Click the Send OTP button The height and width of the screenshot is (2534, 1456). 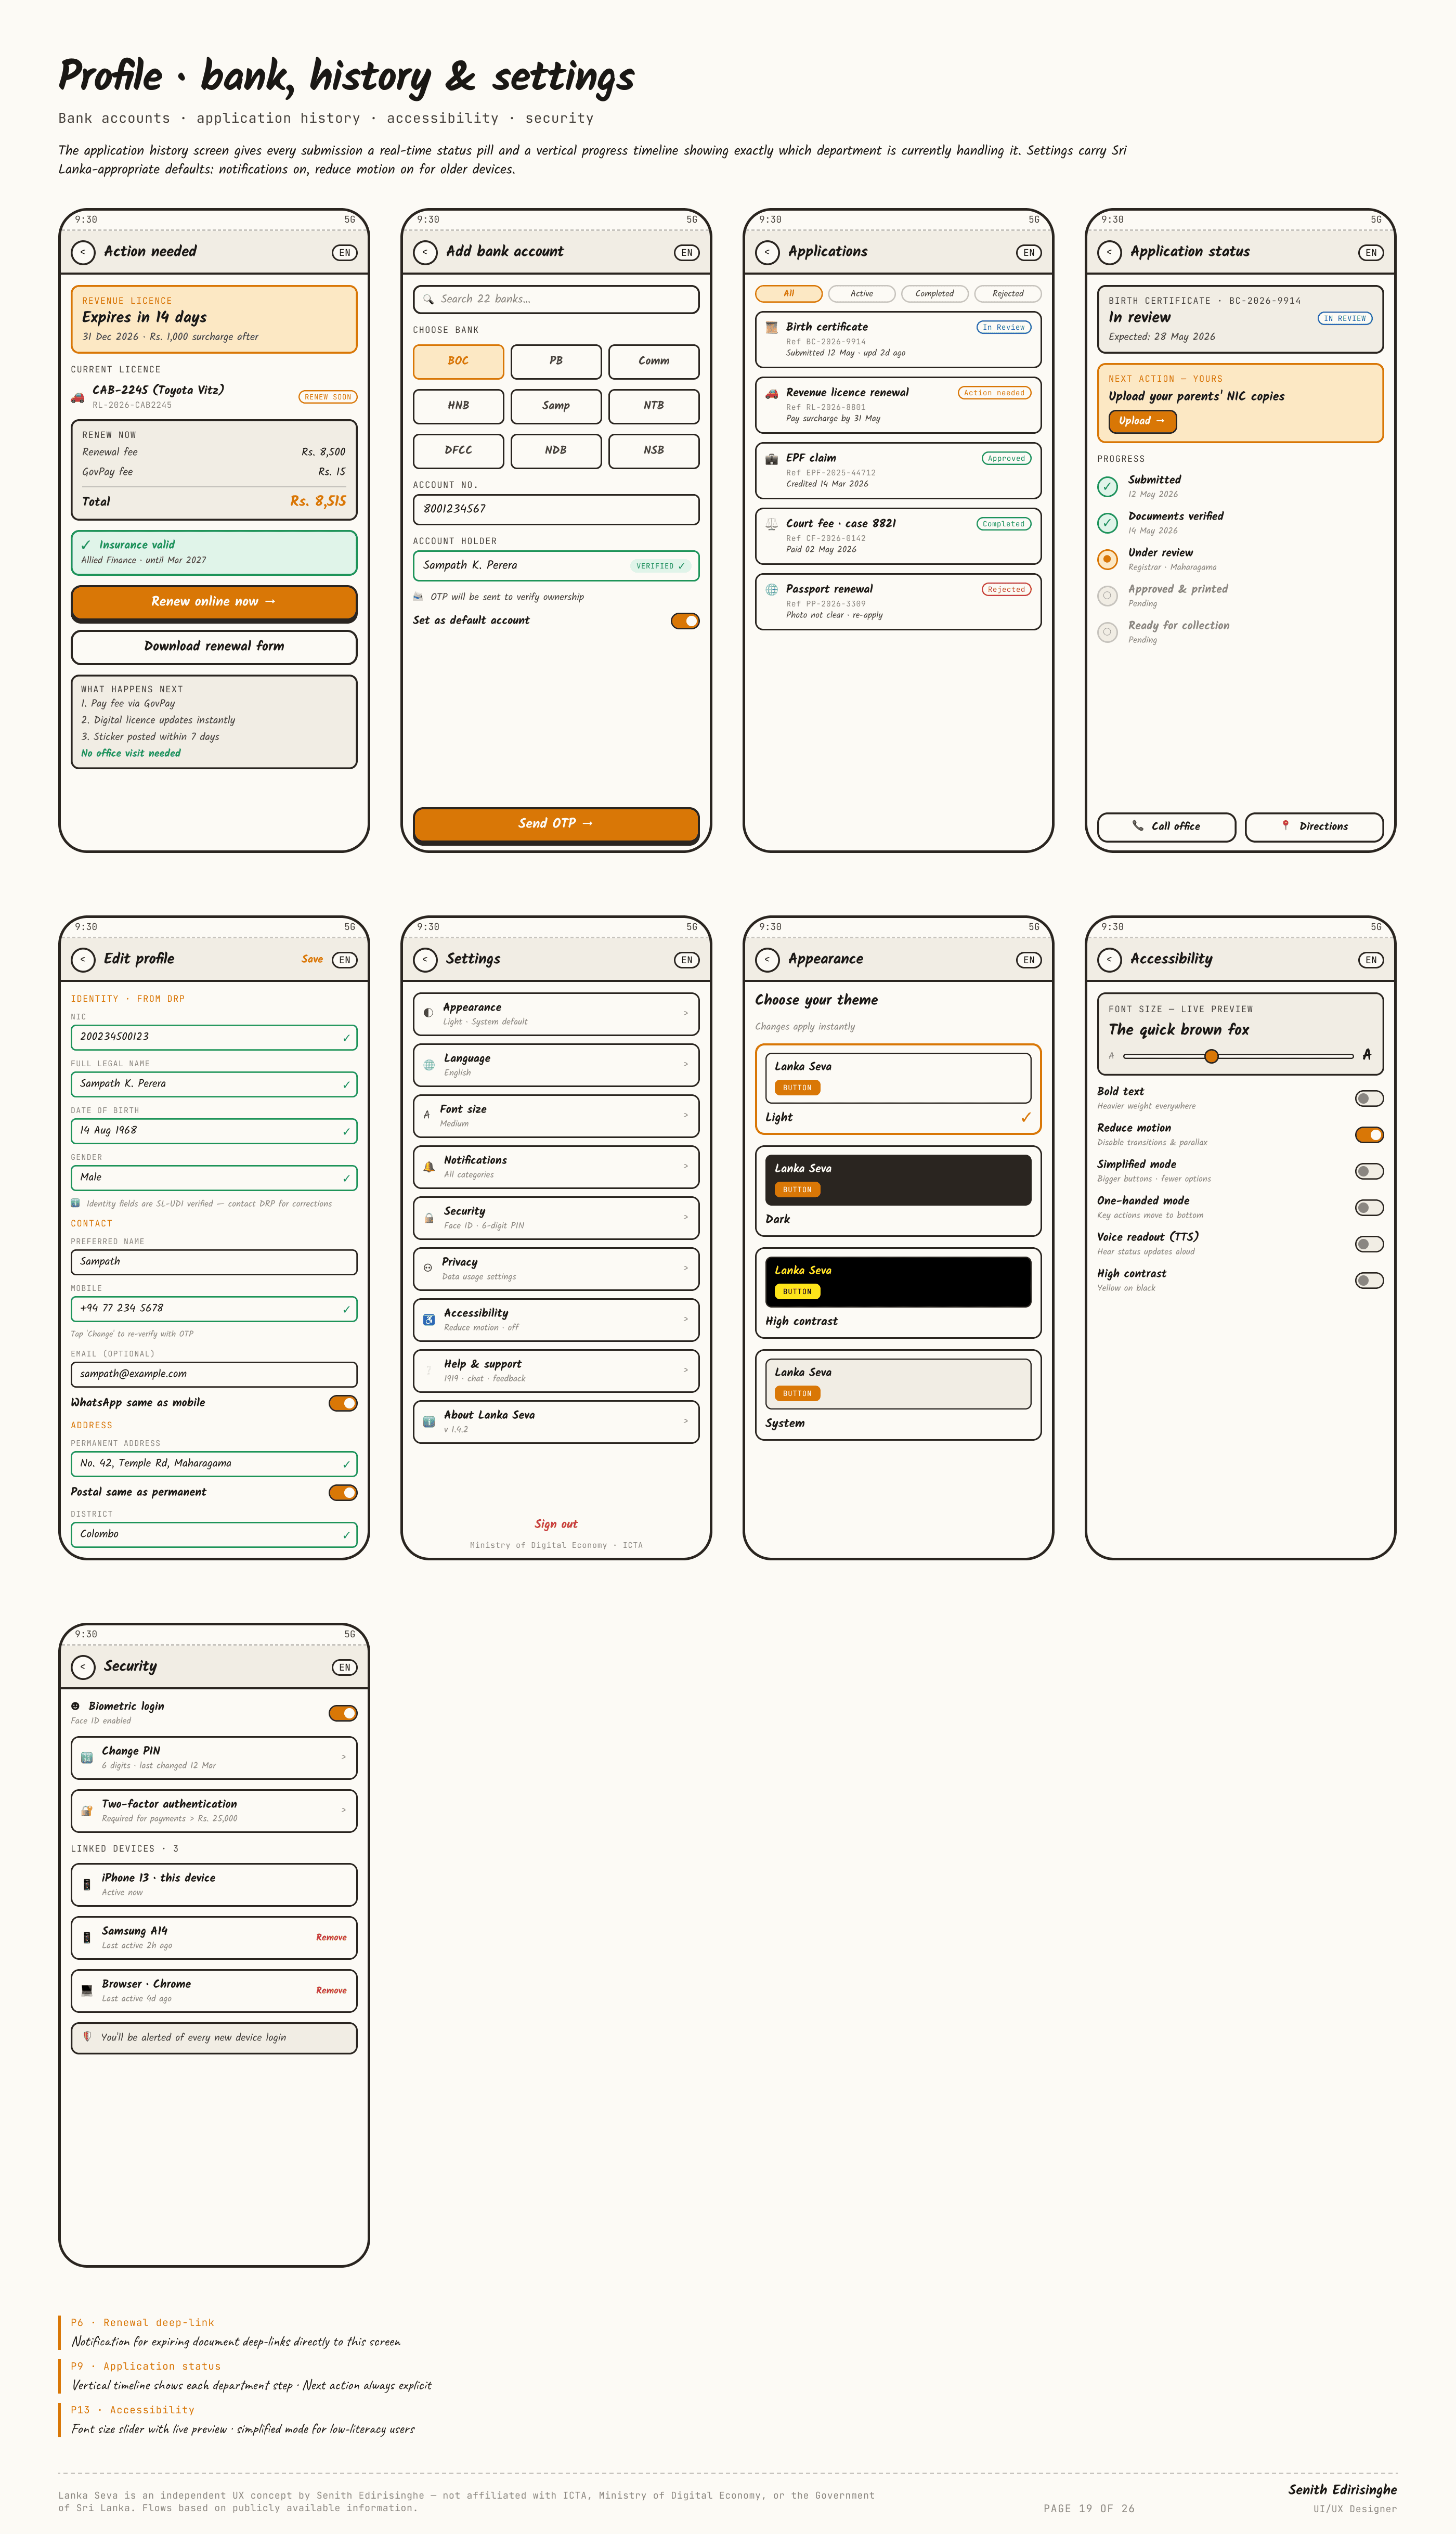[x=556, y=824]
